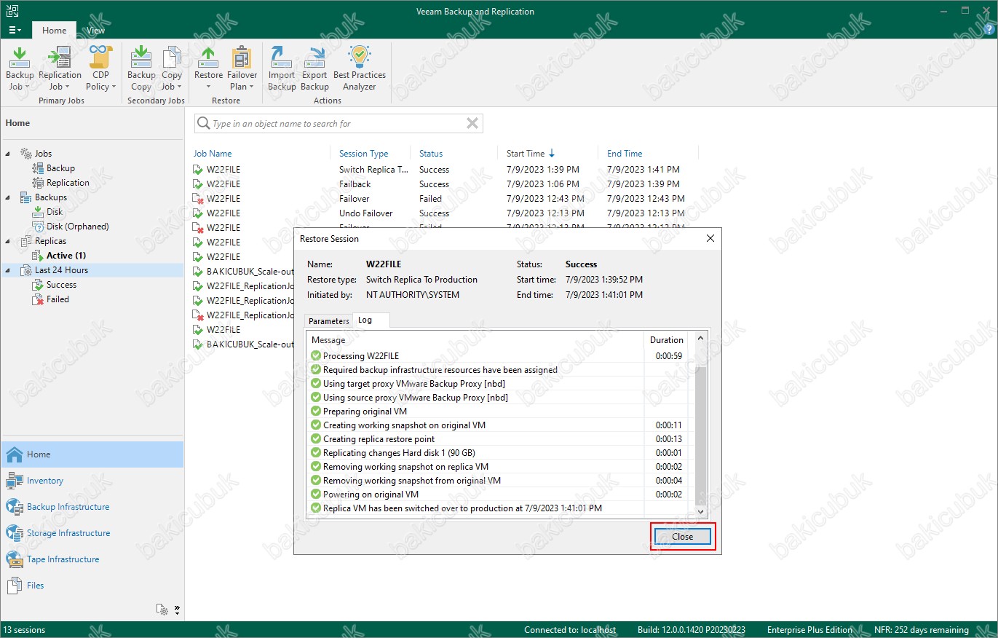Screen dimensions: 998x638
Task: Select the Replication node under Jobs
Action: (68, 183)
